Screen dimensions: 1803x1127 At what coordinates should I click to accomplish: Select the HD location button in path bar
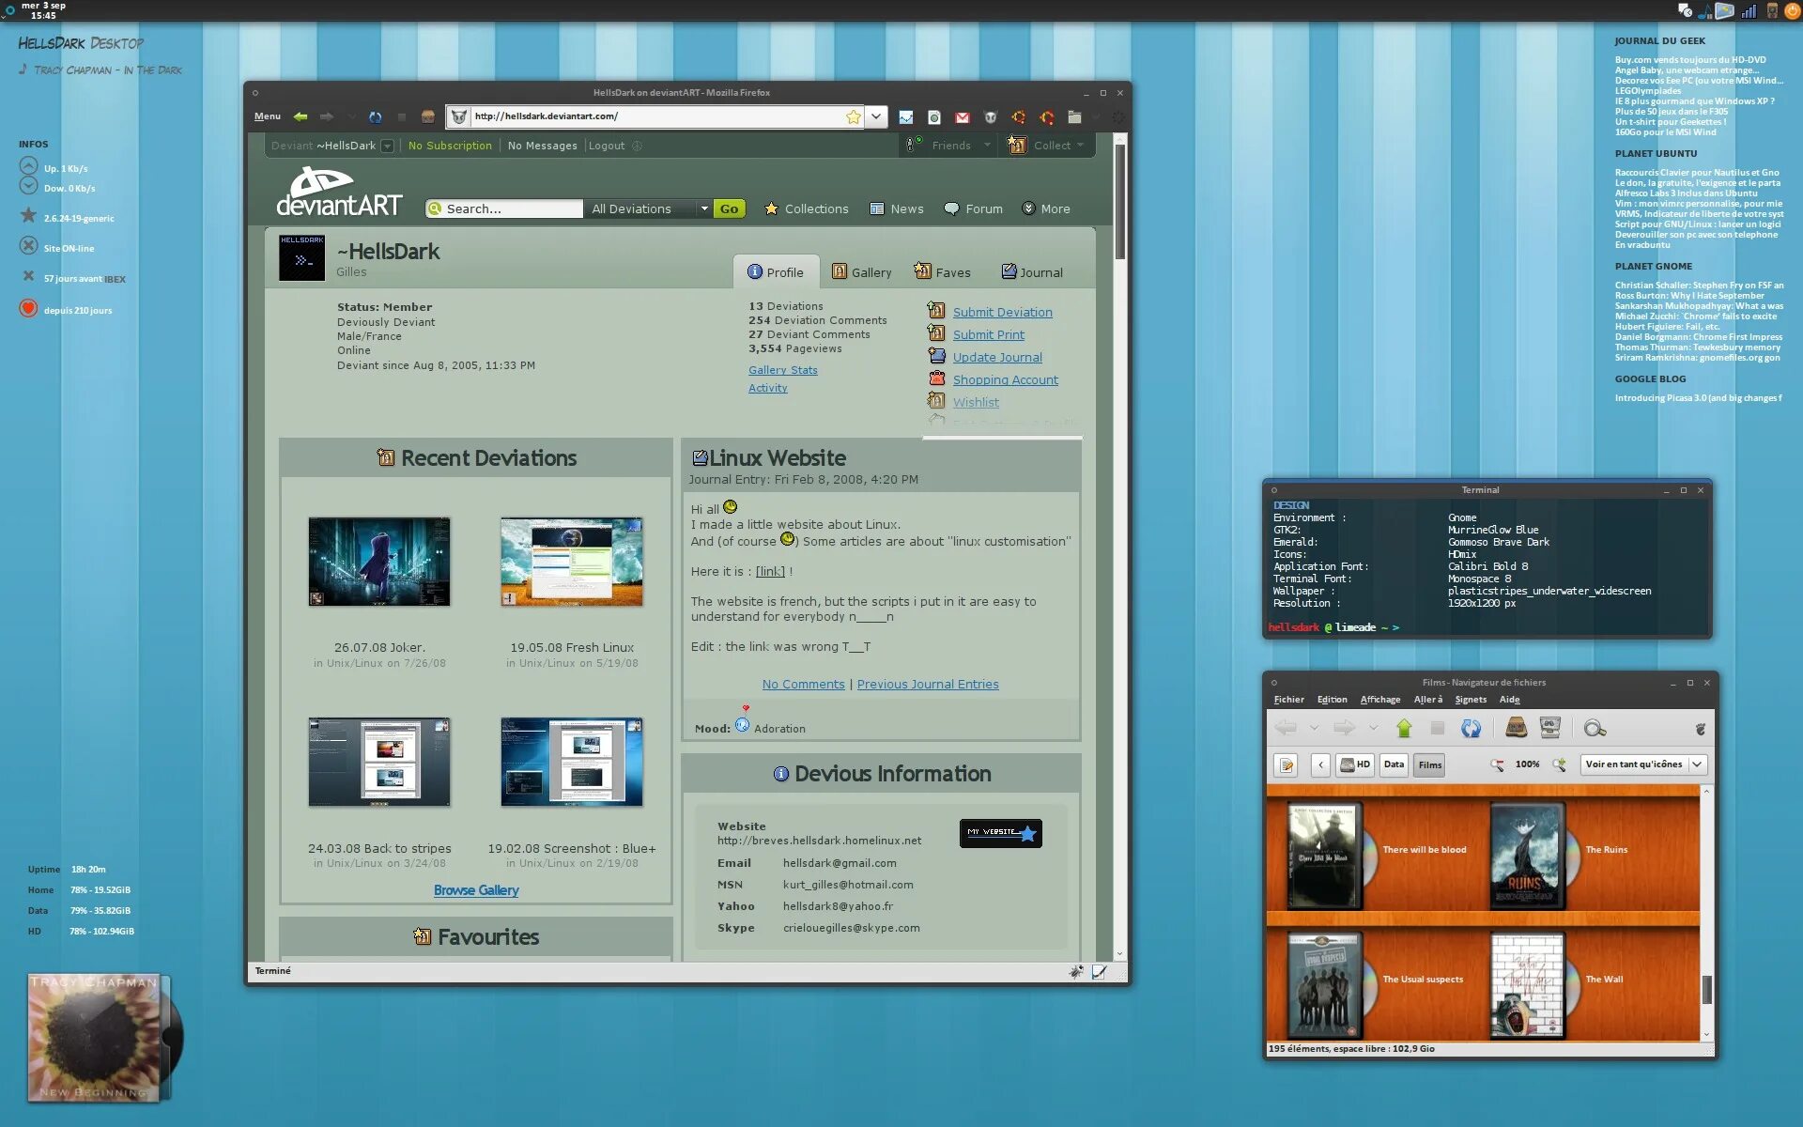(x=1354, y=764)
